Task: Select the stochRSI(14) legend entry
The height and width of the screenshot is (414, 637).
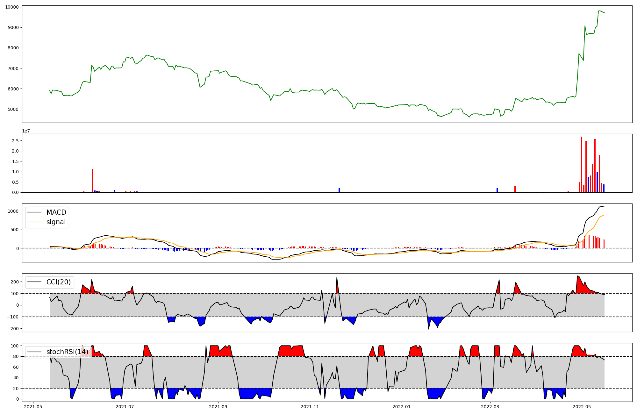Action: click(x=67, y=352)
